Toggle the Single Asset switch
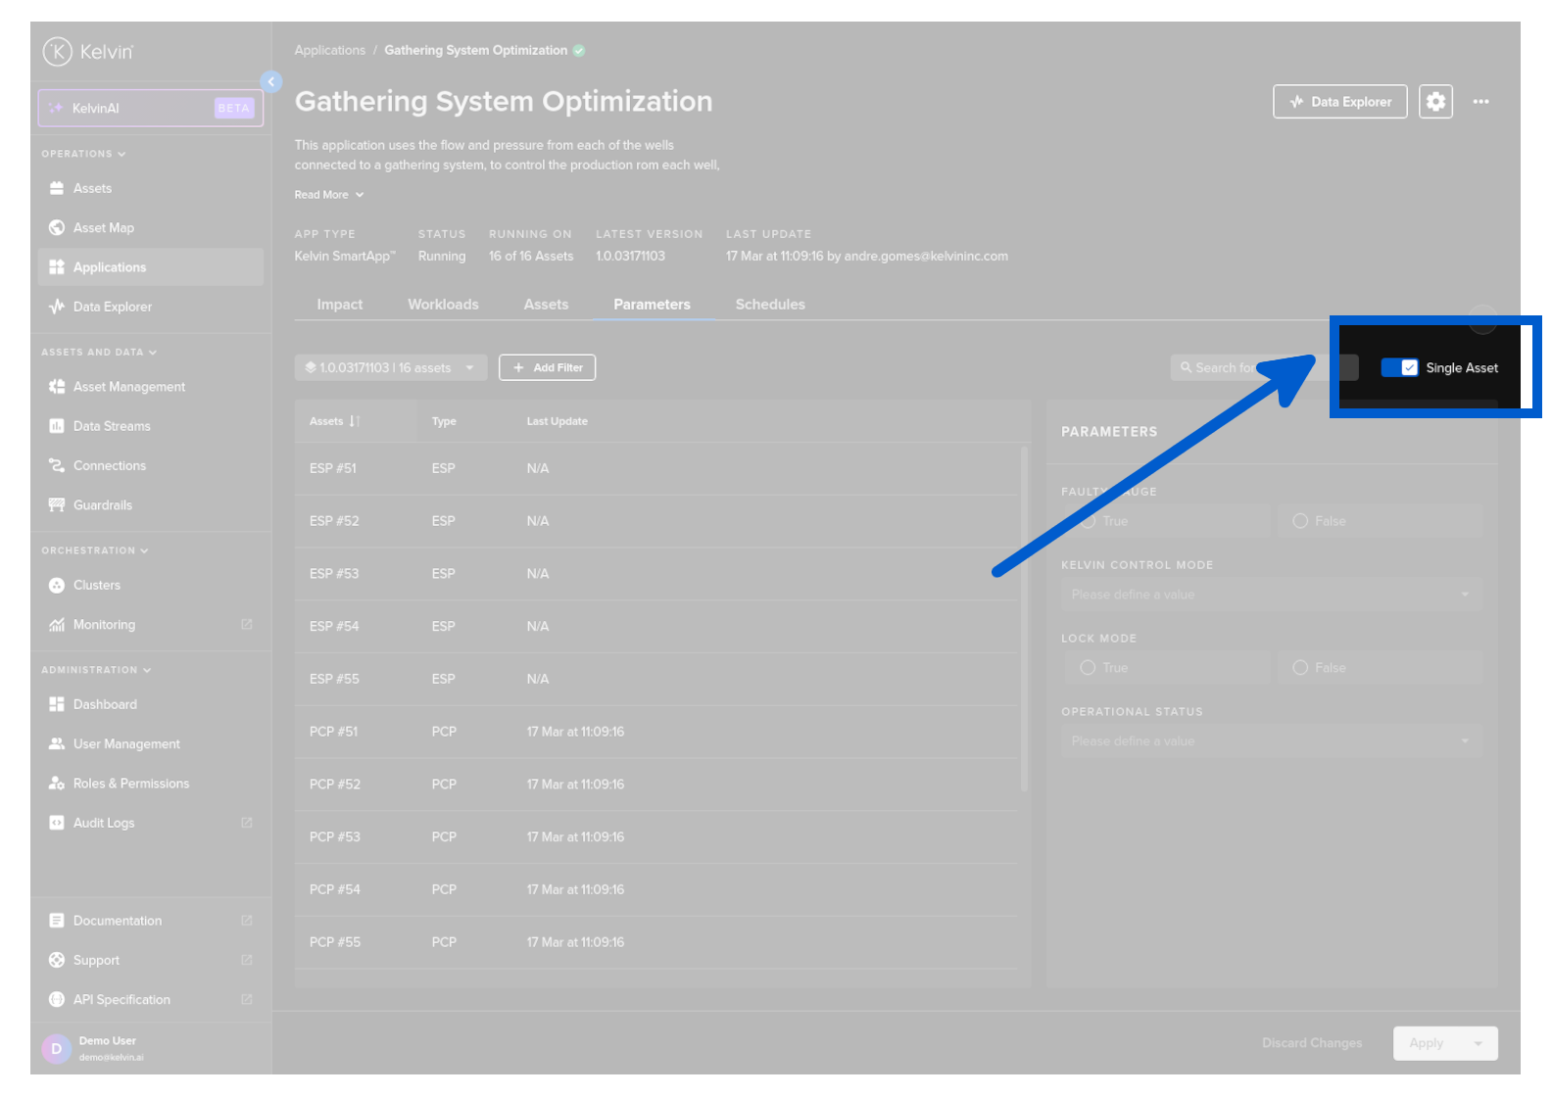Screen dimensions: 1552x1097 coord(1399,368)
